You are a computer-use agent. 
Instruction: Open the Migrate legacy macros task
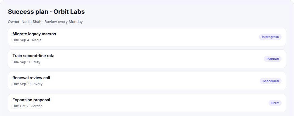click(34, 34)
